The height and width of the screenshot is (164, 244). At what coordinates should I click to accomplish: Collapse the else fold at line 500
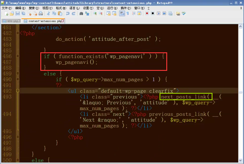pos(18,160)
